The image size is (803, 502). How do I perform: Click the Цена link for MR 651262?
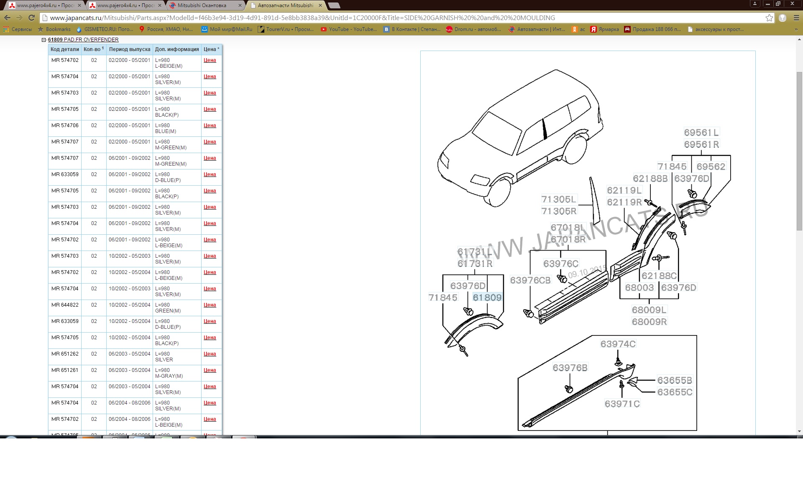tap(210, 354)
